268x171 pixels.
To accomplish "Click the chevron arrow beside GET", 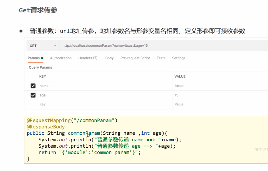I will coord(55,46).
